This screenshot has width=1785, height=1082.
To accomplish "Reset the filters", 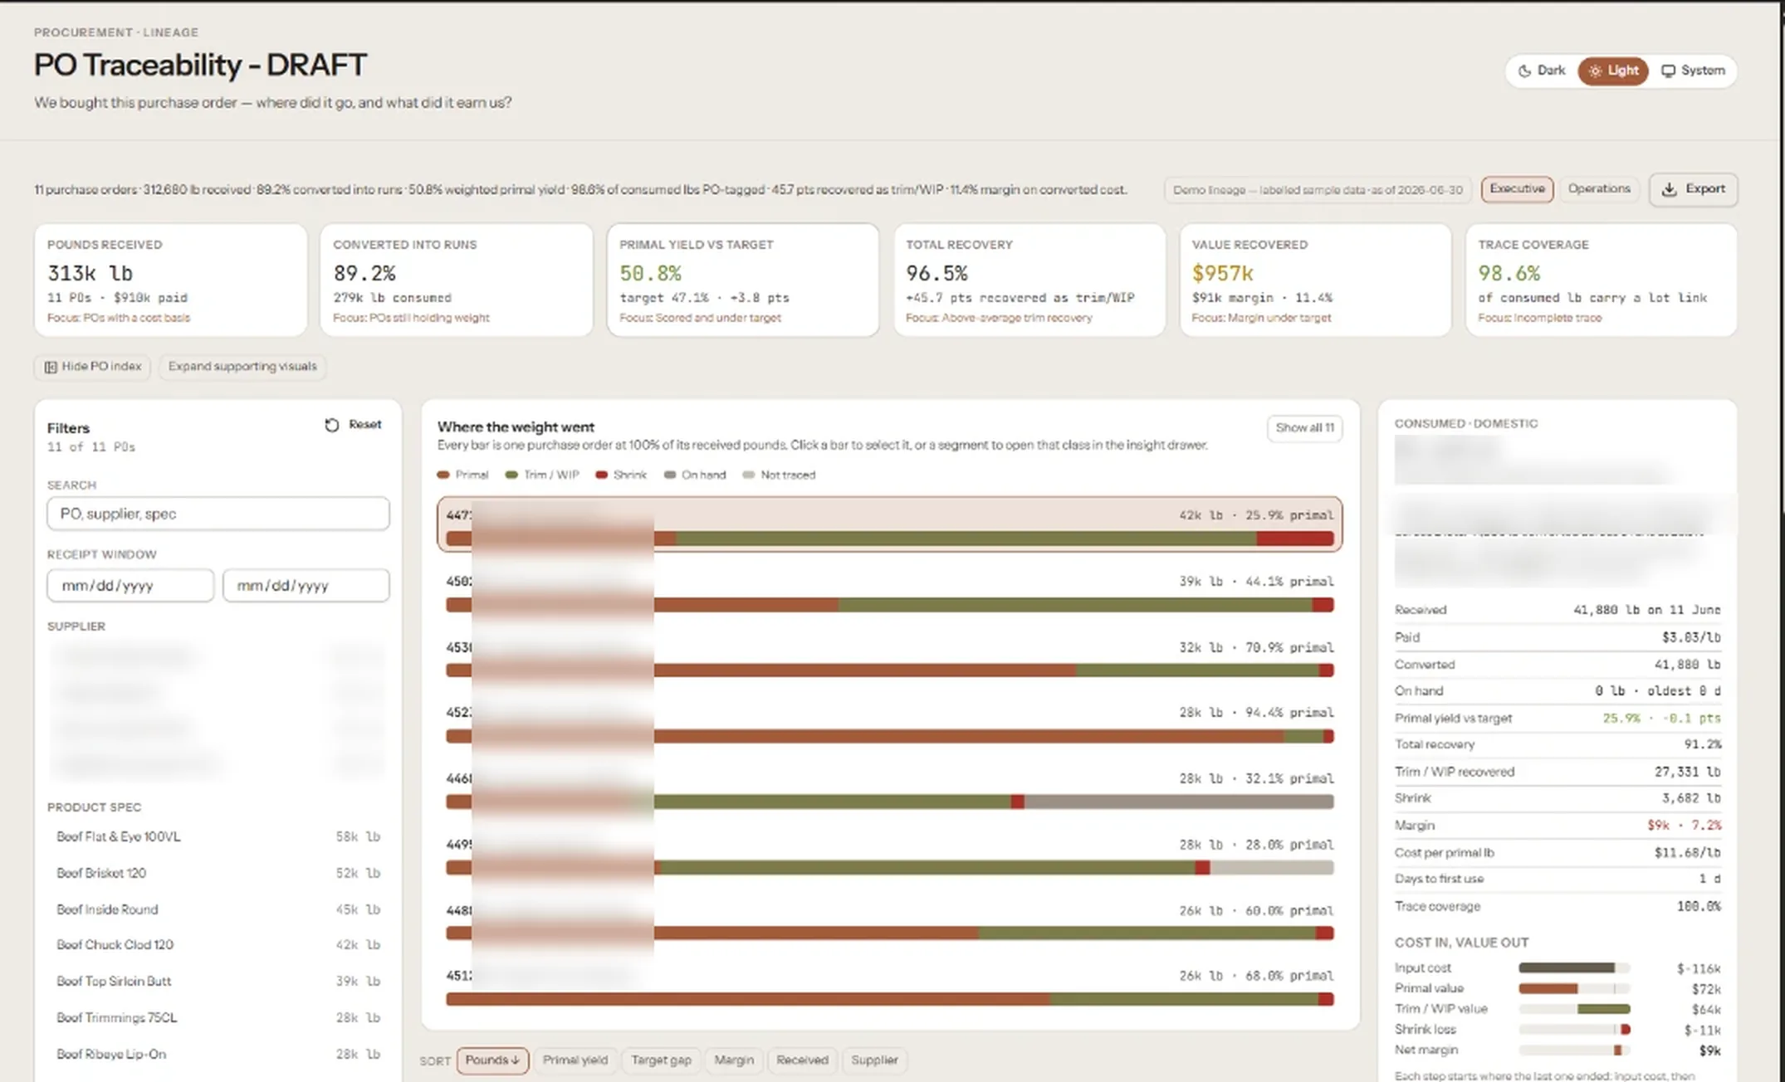I will pyautogui.click(x=354, y=425).
